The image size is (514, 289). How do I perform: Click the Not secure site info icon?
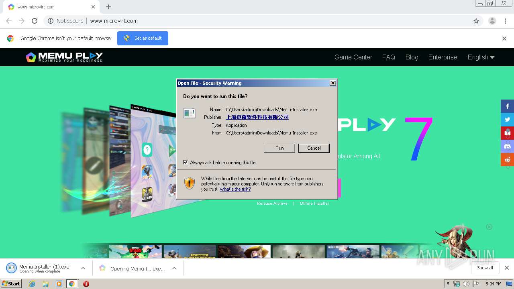[x=51, y=21]
